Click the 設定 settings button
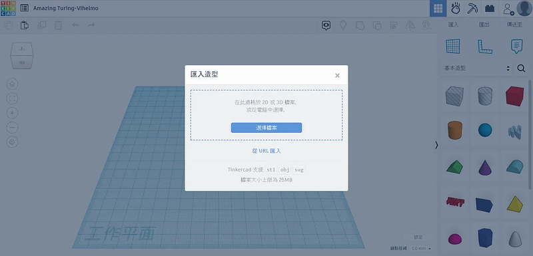This screenshot has width=533, height=256. point(418,237)
